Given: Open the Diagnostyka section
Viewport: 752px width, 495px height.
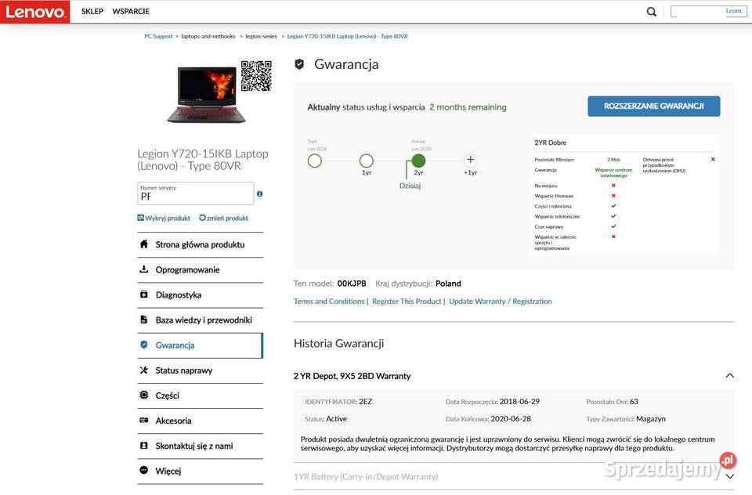Looking at the screenshot, I should [201, 295].
